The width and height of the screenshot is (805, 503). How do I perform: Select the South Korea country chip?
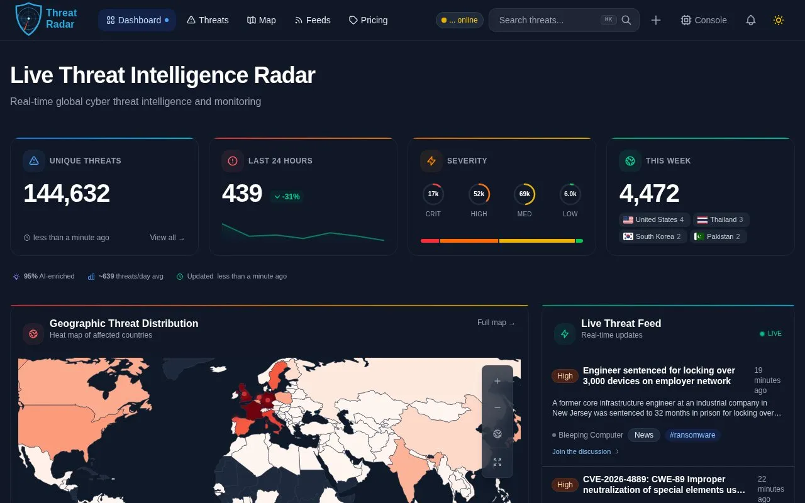(653, 236)
